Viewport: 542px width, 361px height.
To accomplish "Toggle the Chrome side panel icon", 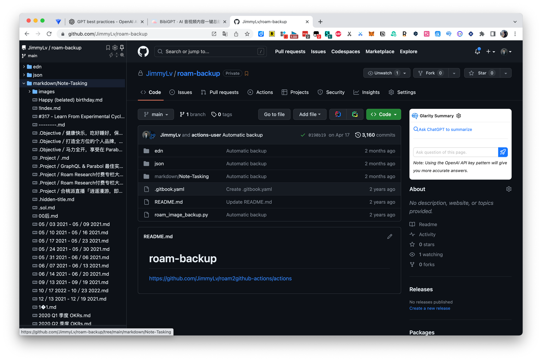I will (x=493, y=34).
